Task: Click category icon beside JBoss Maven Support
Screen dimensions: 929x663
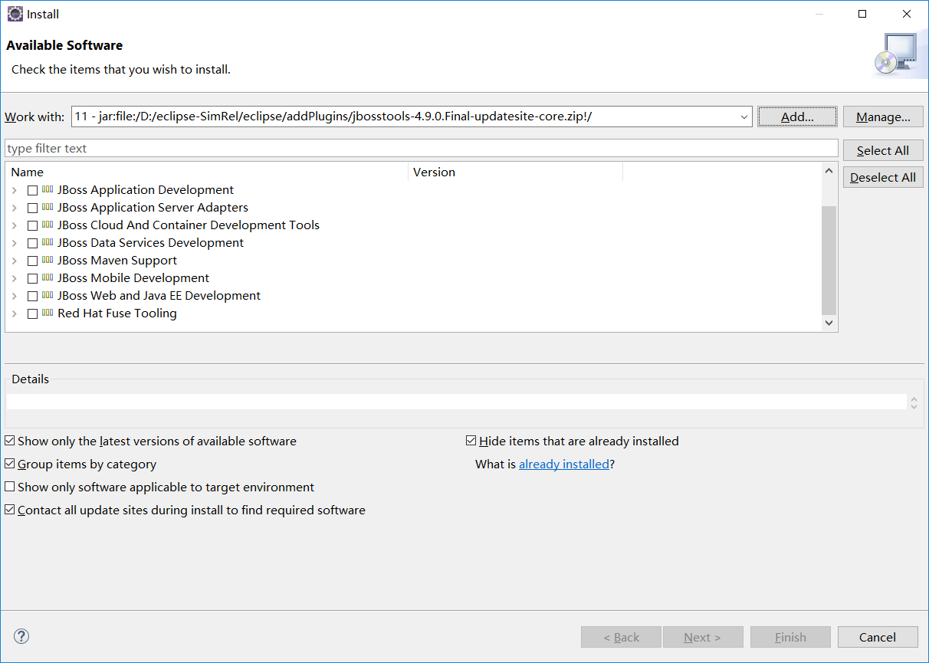Action: (x=48, y=260)
